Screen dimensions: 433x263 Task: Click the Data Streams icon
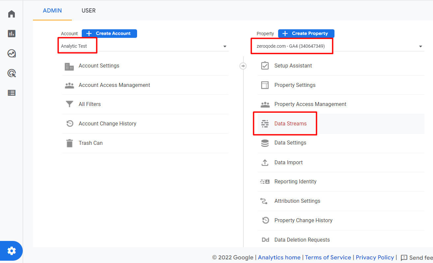pos(265,124)
